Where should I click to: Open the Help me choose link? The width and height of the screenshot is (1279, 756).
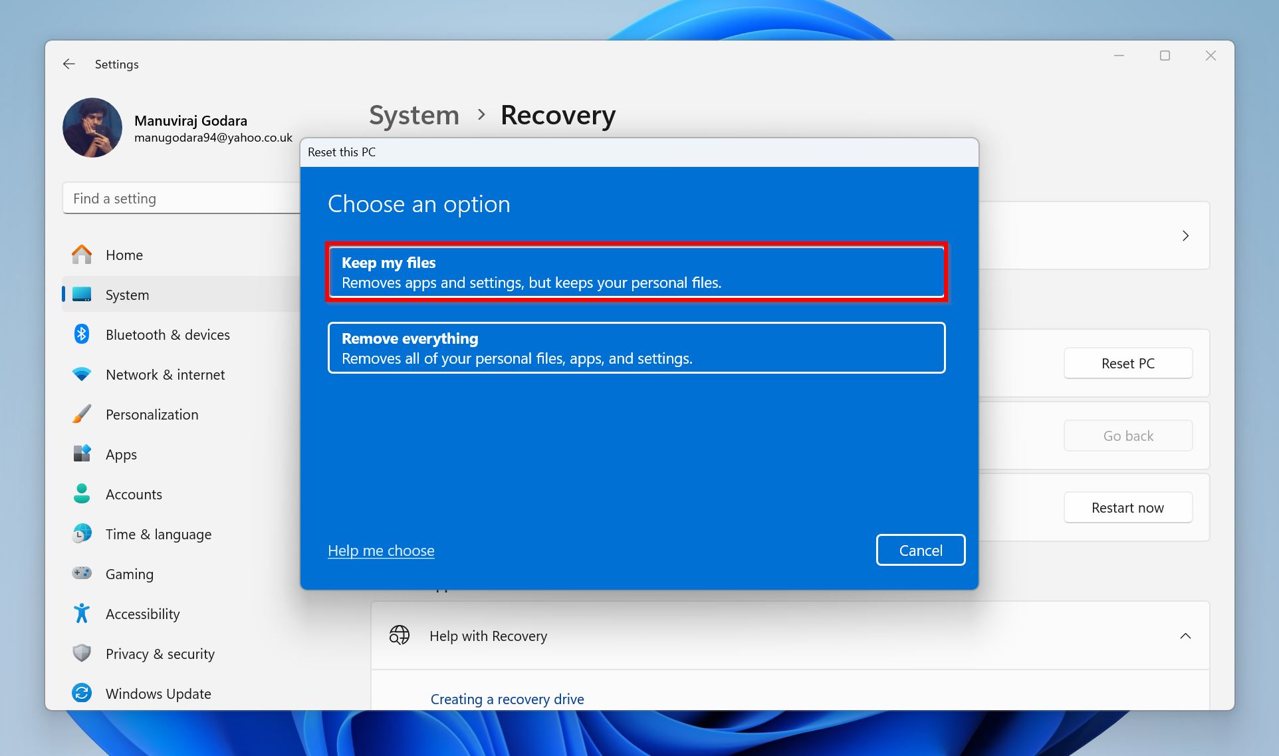[x=381, y=551]
